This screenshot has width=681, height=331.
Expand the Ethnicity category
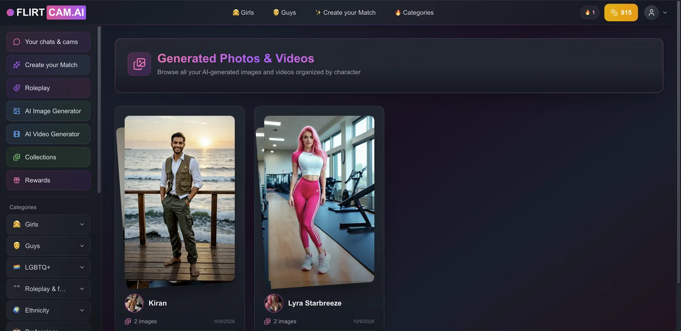(48, 310)
